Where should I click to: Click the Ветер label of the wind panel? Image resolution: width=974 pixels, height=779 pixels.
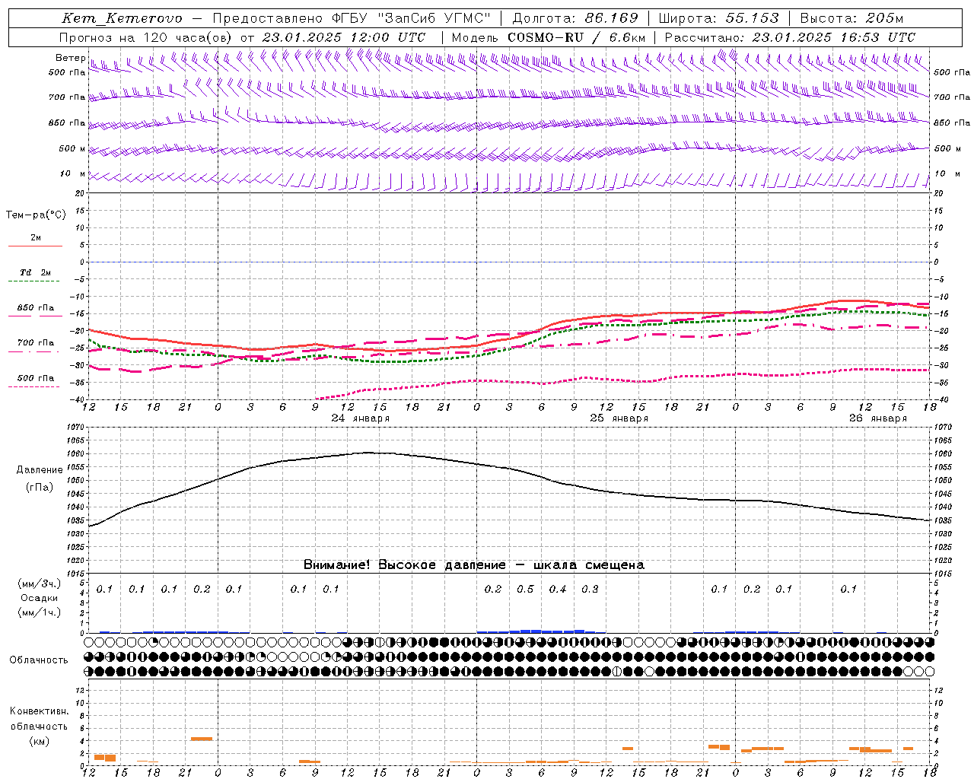[x=70, y=58]
